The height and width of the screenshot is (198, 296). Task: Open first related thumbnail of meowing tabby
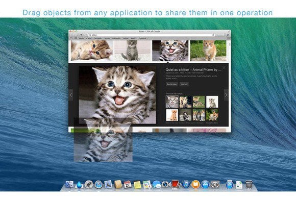tap(172, 102)
